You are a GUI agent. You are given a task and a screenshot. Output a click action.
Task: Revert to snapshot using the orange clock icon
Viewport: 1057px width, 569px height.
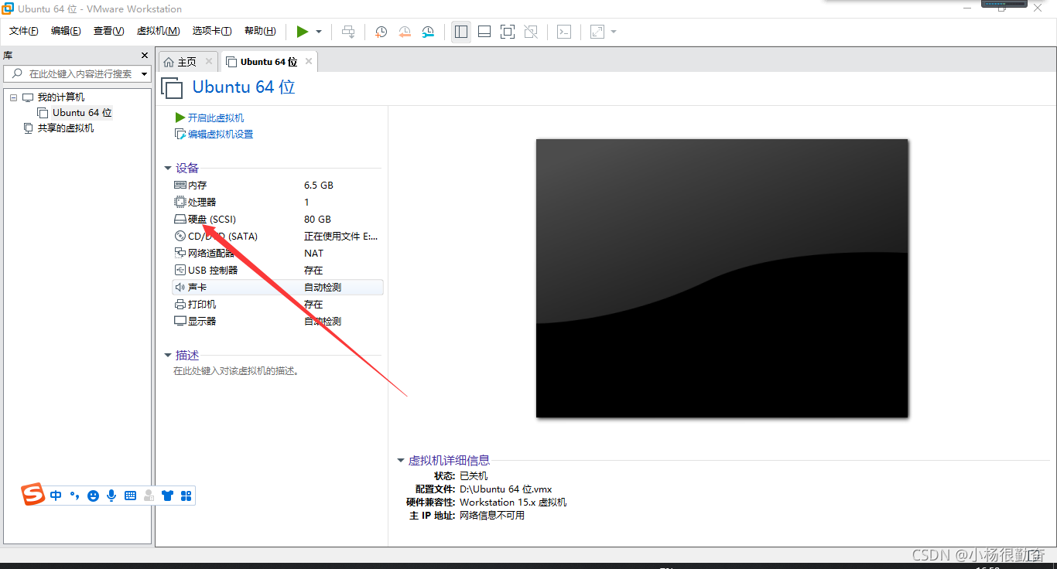pos(405,32)
